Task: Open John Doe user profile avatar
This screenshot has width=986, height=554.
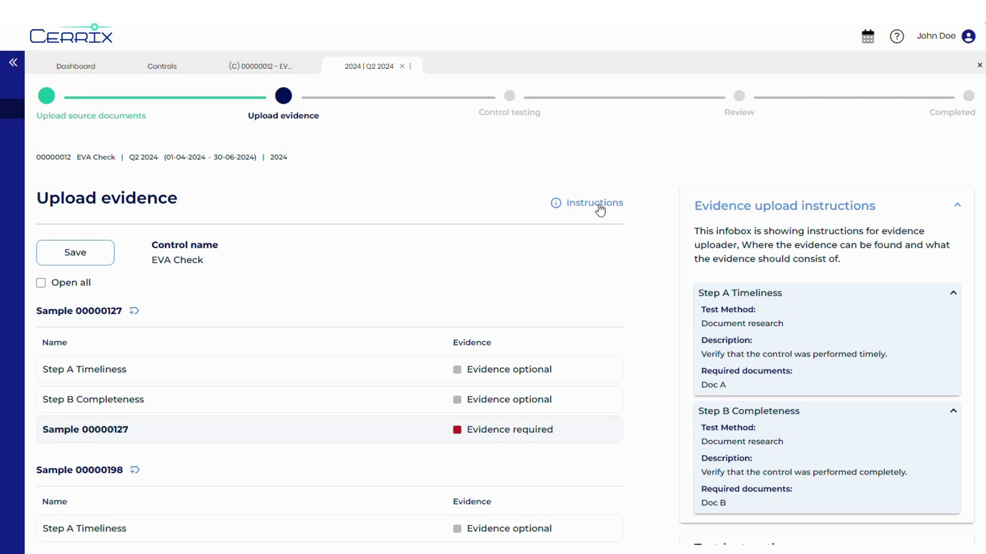Action: click(969, 36)
